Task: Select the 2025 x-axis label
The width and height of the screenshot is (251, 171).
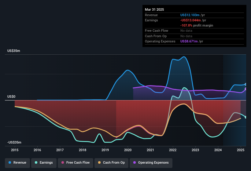Action: pyautogui.click(x=241, y=150)
